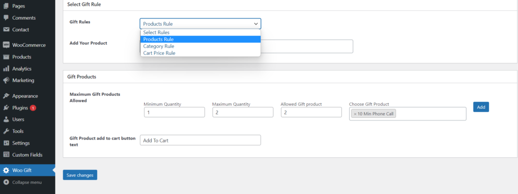Click the Add To Cart text field
Image resolution: width=518 pixels, height=194 pixels.
click(200, 141)
